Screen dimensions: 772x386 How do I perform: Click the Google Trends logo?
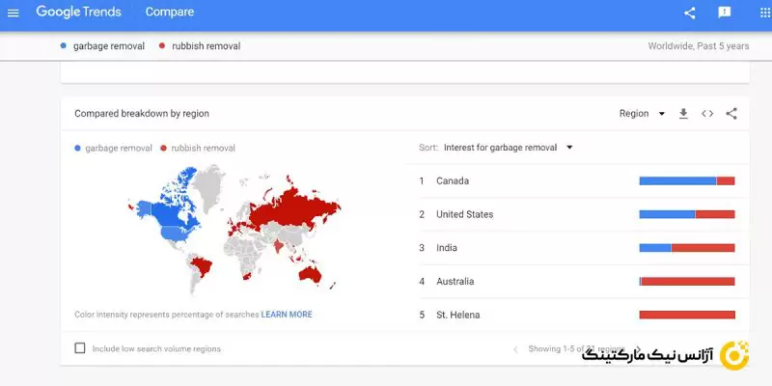[77, 13]
